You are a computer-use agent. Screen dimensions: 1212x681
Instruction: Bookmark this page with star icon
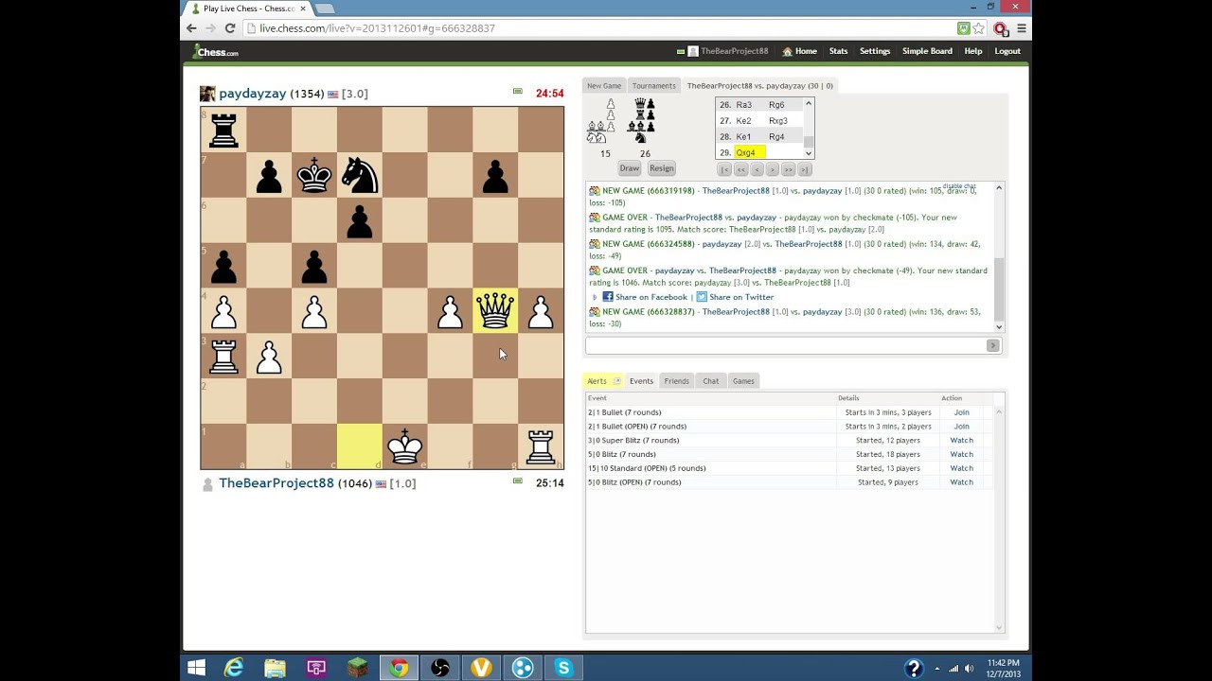[x=979, y=28]
